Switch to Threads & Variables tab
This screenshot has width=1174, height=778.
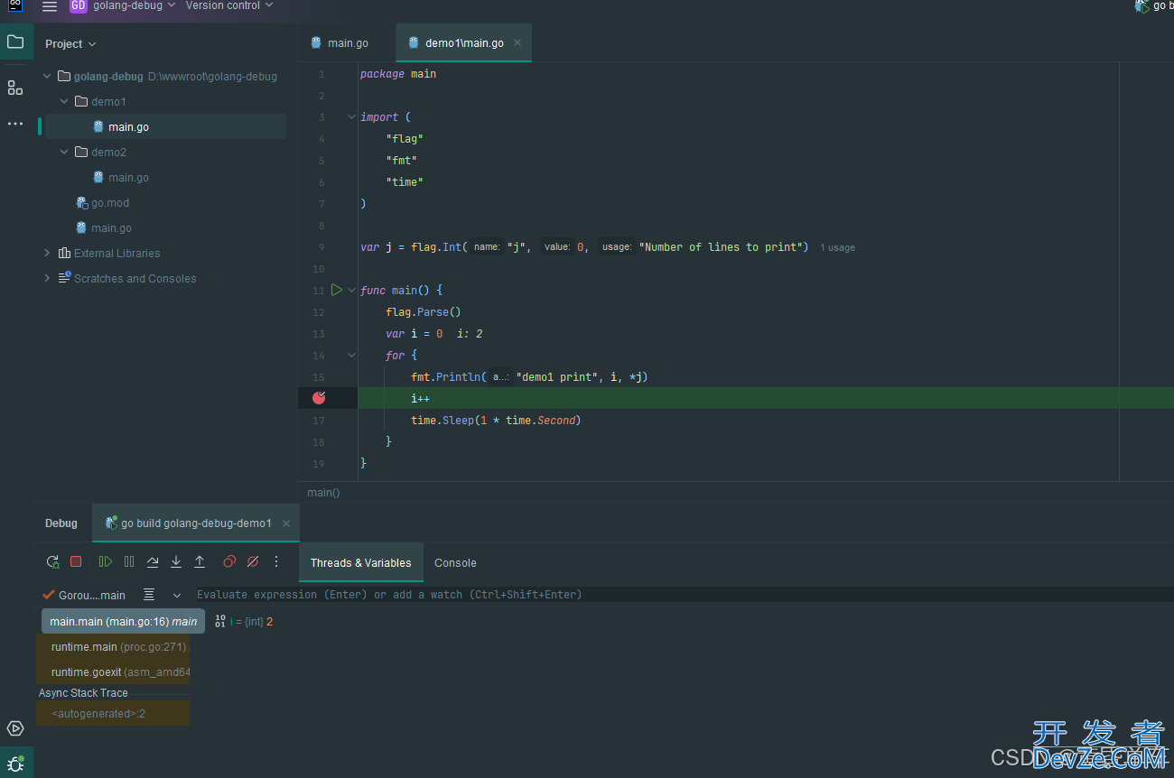(x=360, y=562)
